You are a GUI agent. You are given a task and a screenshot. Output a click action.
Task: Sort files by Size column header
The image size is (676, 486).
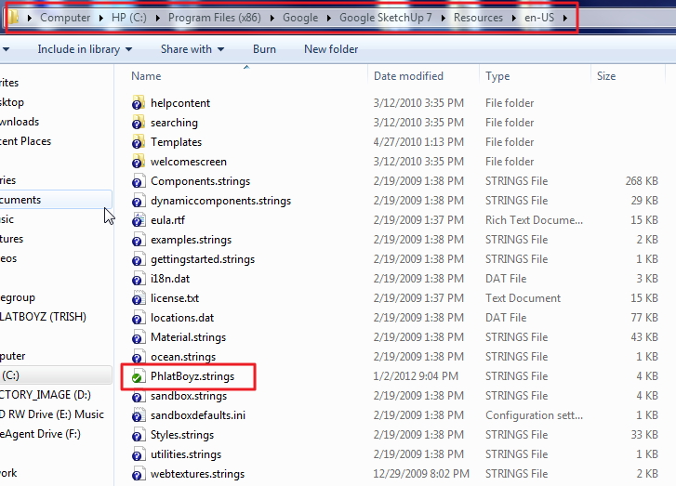pos(606,76)
